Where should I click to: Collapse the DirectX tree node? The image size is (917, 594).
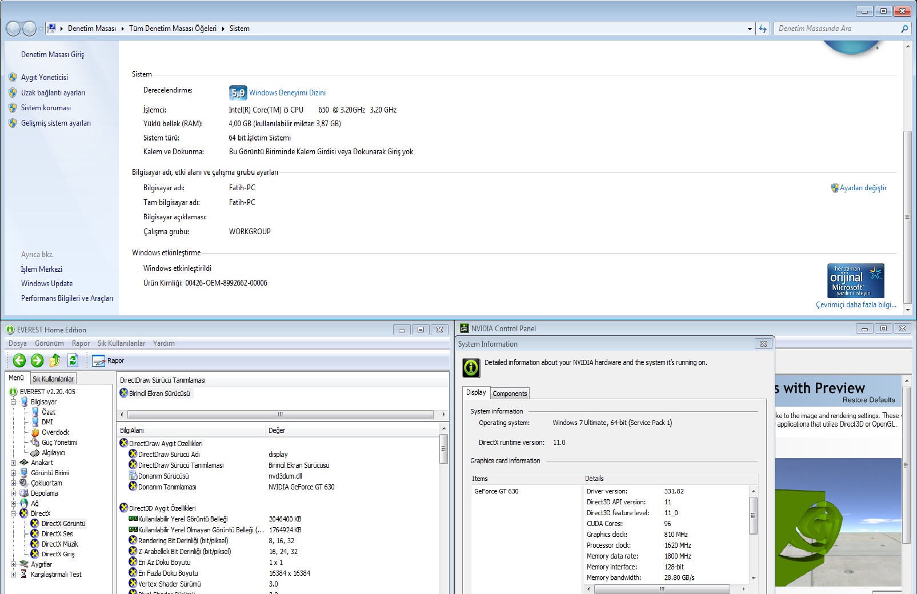[13, 513]
